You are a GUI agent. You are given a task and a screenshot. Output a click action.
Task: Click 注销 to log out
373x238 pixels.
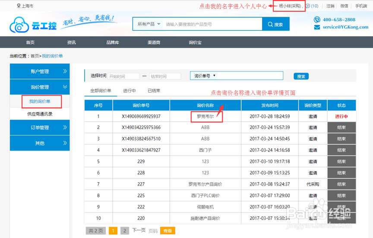click(330, 6)
